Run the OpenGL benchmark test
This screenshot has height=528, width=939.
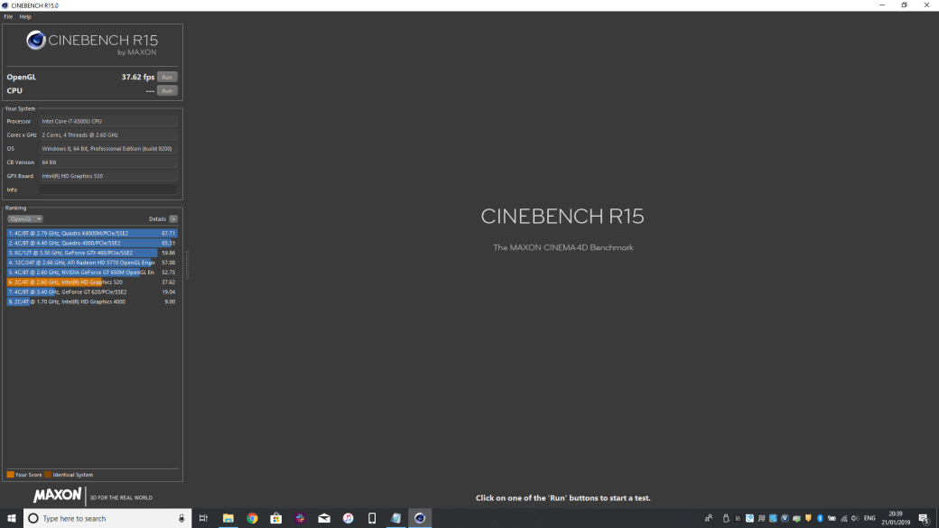coord(166,77)
